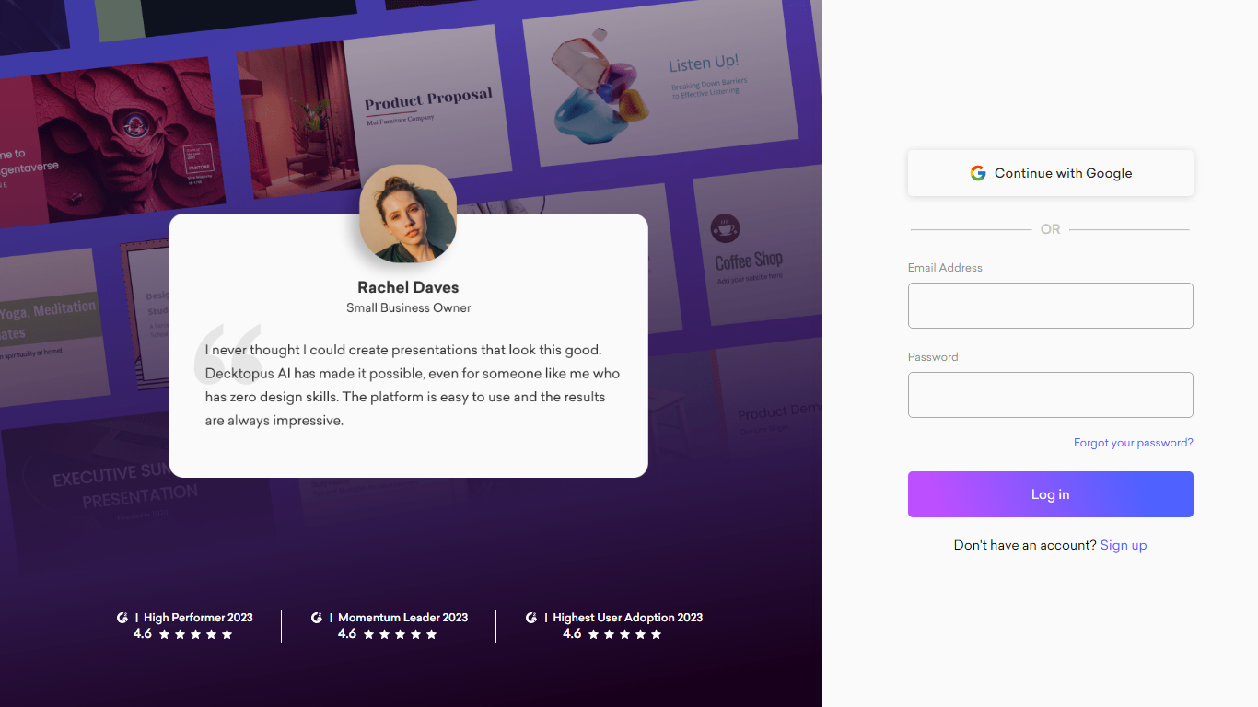
Task: Open the Forgot your password link
Action: (x=1134, y=443)
